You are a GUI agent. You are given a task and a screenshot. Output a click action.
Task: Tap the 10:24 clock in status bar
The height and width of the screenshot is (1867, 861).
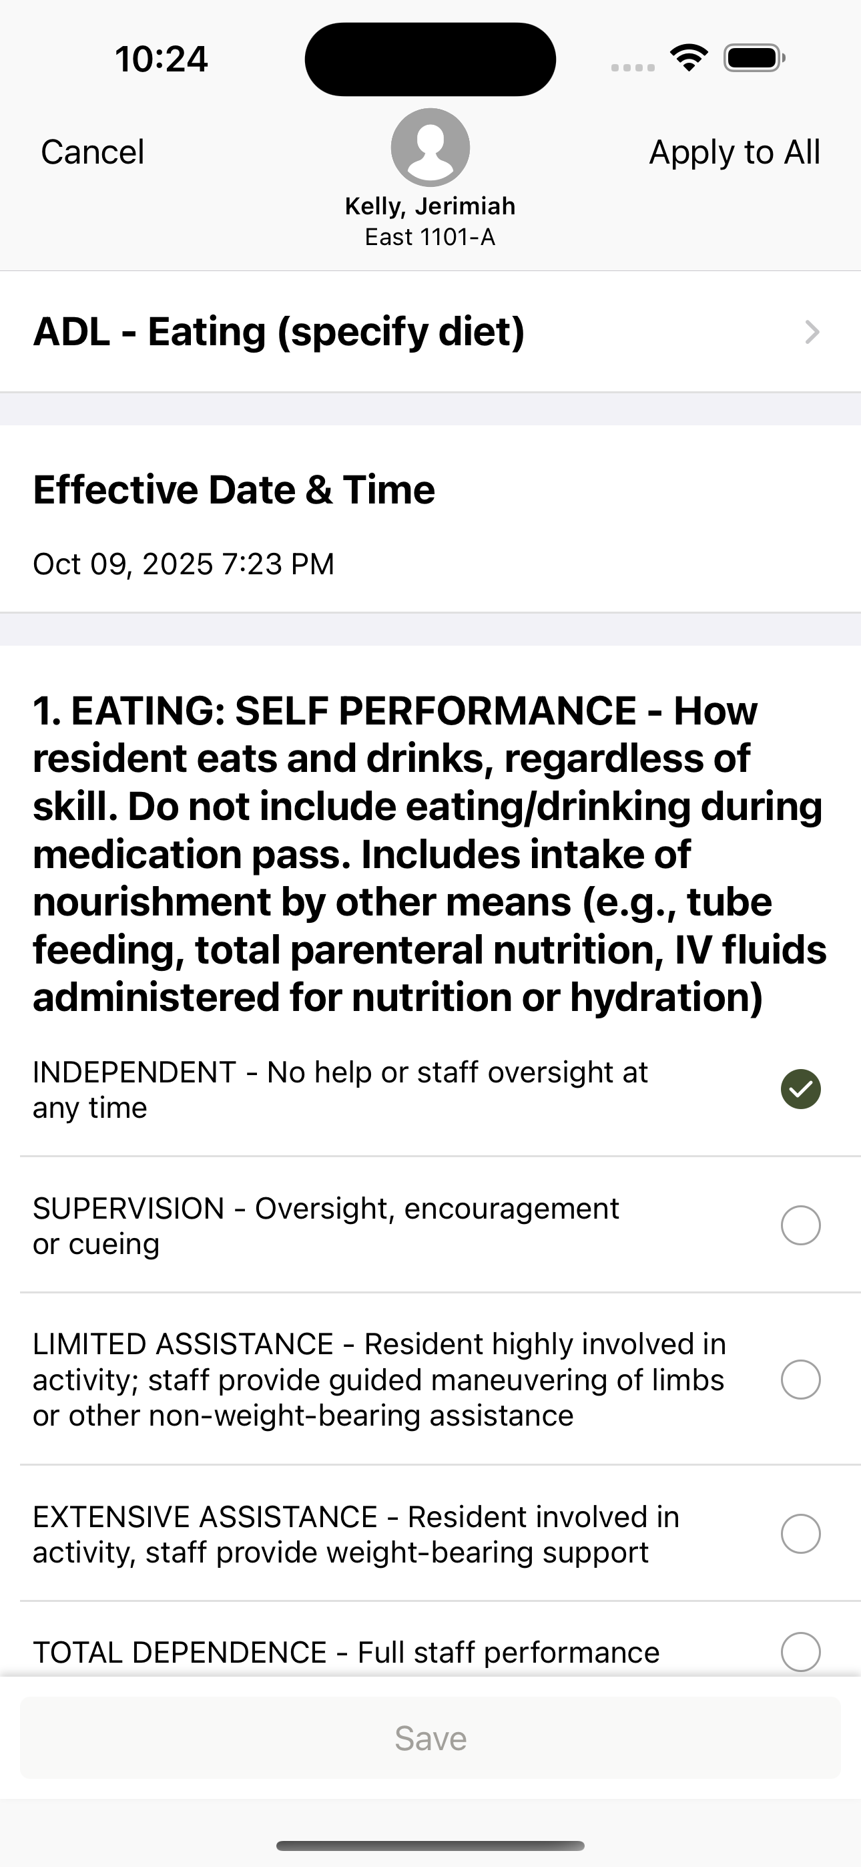(162, 59)
